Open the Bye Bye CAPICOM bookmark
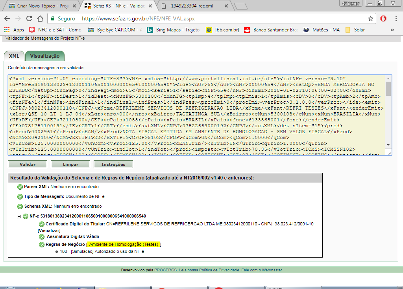 [x=115, y=30]
